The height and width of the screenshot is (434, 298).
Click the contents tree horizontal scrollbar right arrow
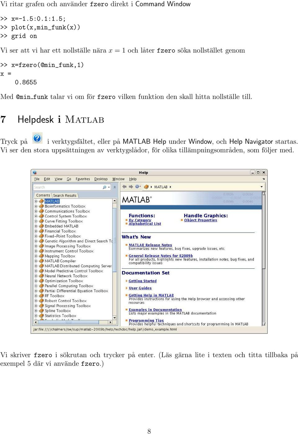point(110,322)
